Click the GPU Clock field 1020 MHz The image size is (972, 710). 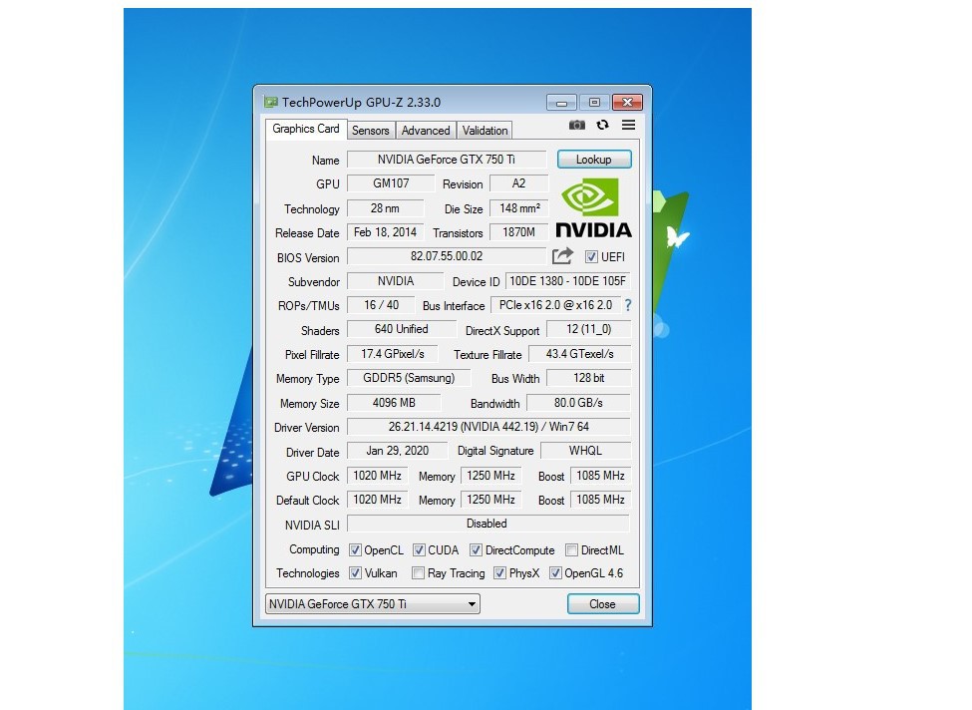point(377,476)
